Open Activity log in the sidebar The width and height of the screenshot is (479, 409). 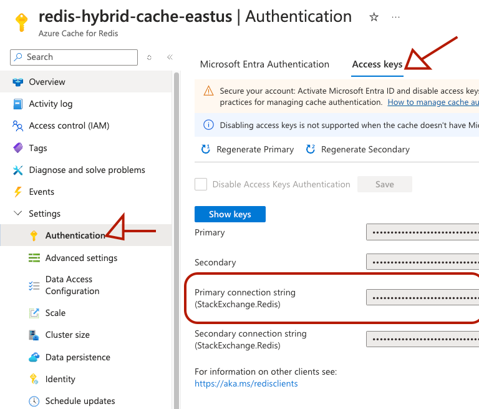coord(86,104)
